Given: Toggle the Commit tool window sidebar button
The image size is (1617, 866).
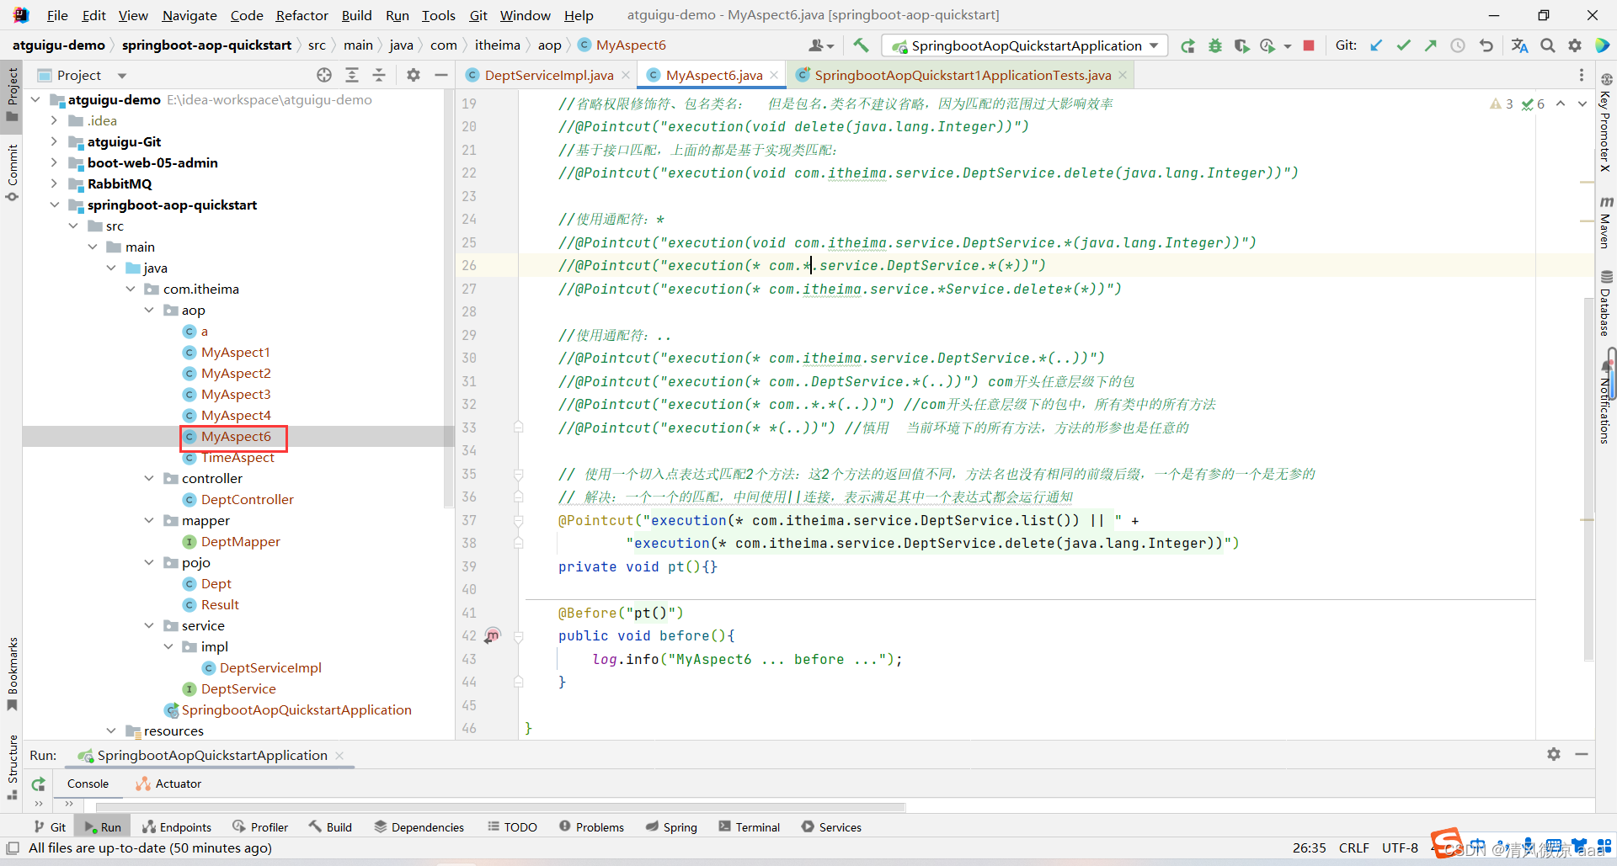Looking at the screenshot, I should 12,173.
